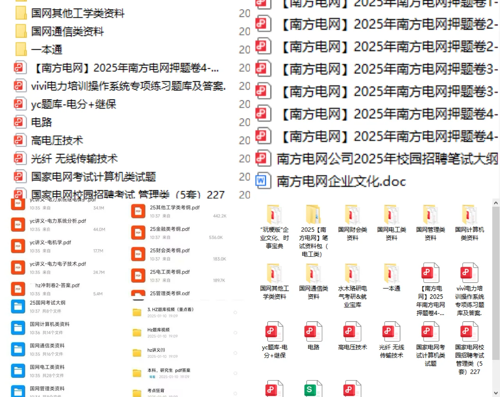The width and height of the screenshot is (500, 397).
Task: Tick the selection circle for 本科、研究生 pdf答案
Action: (x=235, y=374)
